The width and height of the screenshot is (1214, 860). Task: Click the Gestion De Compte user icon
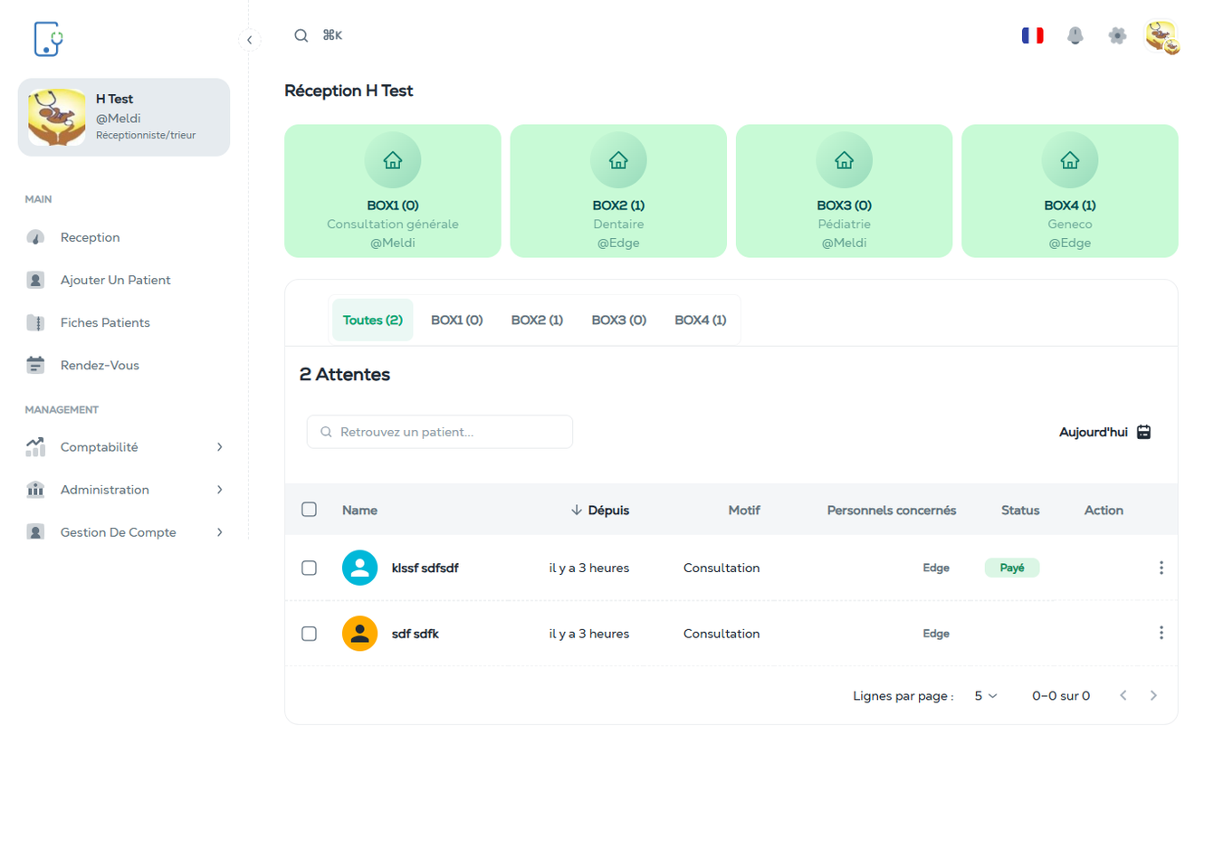pos(35,532)
